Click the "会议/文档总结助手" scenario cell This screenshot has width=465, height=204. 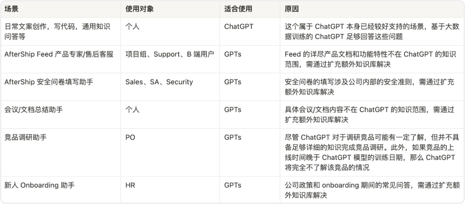34,109
